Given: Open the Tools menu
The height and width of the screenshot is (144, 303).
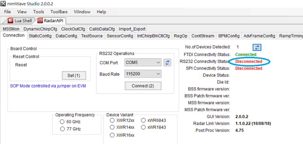Looking at the screenshot, I should pos(39,12).
